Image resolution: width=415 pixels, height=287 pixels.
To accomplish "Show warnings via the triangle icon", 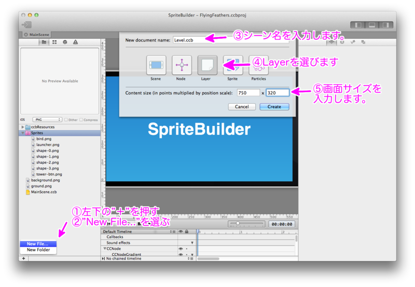I will point(75,42).
